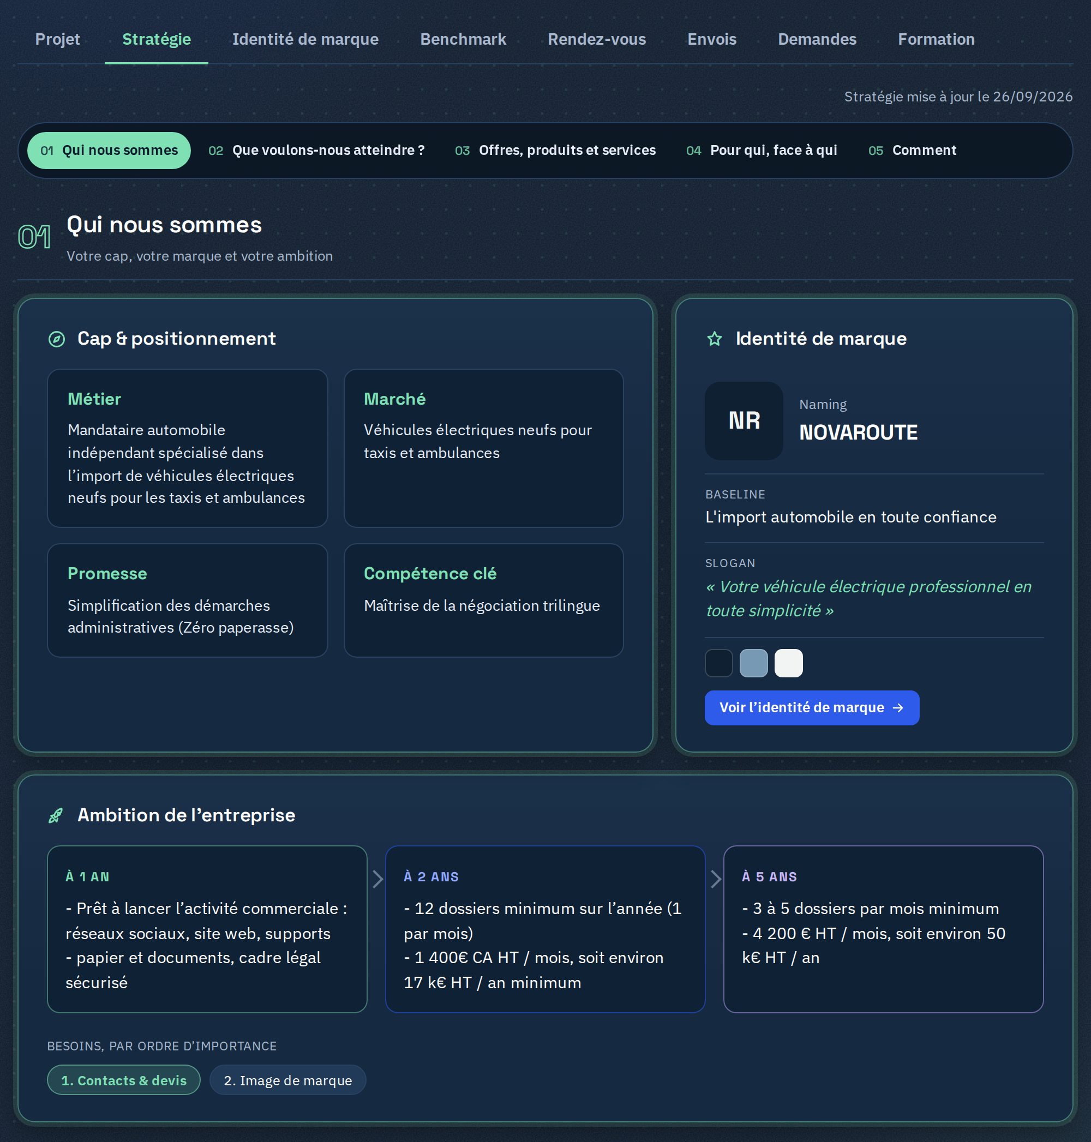Click Voir l'identité de marque button
Screen dimensions: 1091x1142
pos(812,708)
